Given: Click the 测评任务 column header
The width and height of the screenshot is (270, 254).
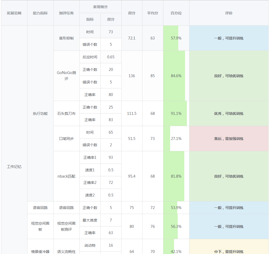Looking at the screenshot, I should click(66, 13).
